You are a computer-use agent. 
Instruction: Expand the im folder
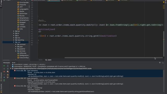(x=14, y=33)
